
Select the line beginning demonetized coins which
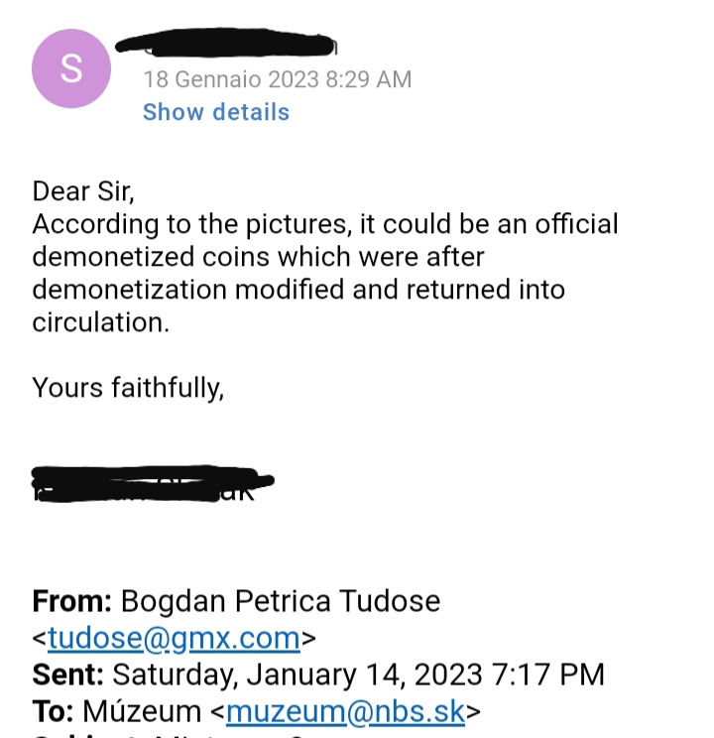tap(258, 257)
